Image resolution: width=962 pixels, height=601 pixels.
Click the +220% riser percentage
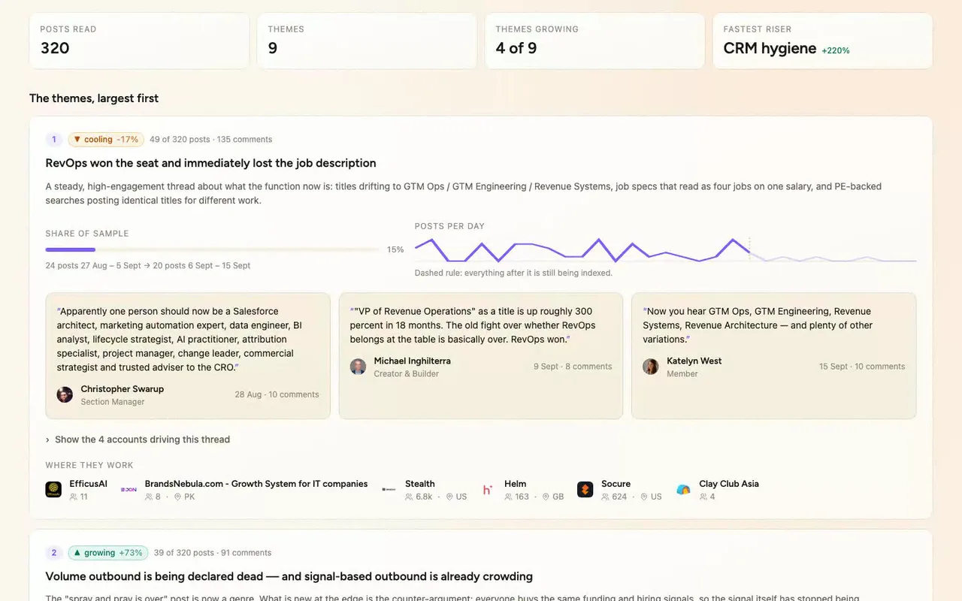[x=836, y=50]
